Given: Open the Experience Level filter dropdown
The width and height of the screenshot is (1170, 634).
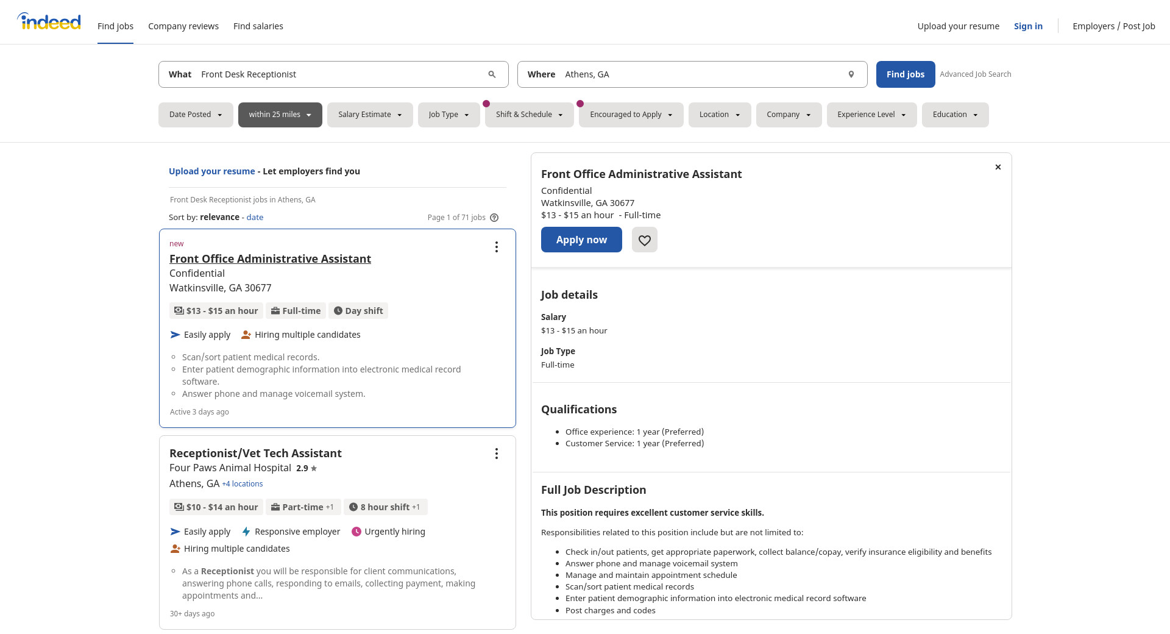Looking at the screenshot, I should (x=871, y=115).
